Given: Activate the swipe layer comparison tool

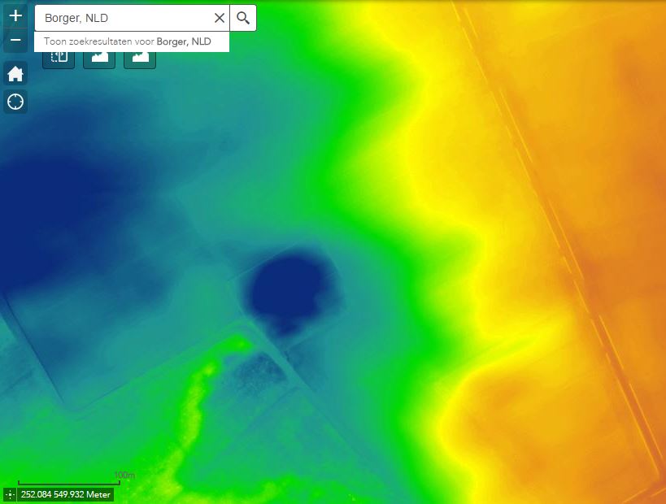Looking at the screenshot, I should click(x=59, y=58).
